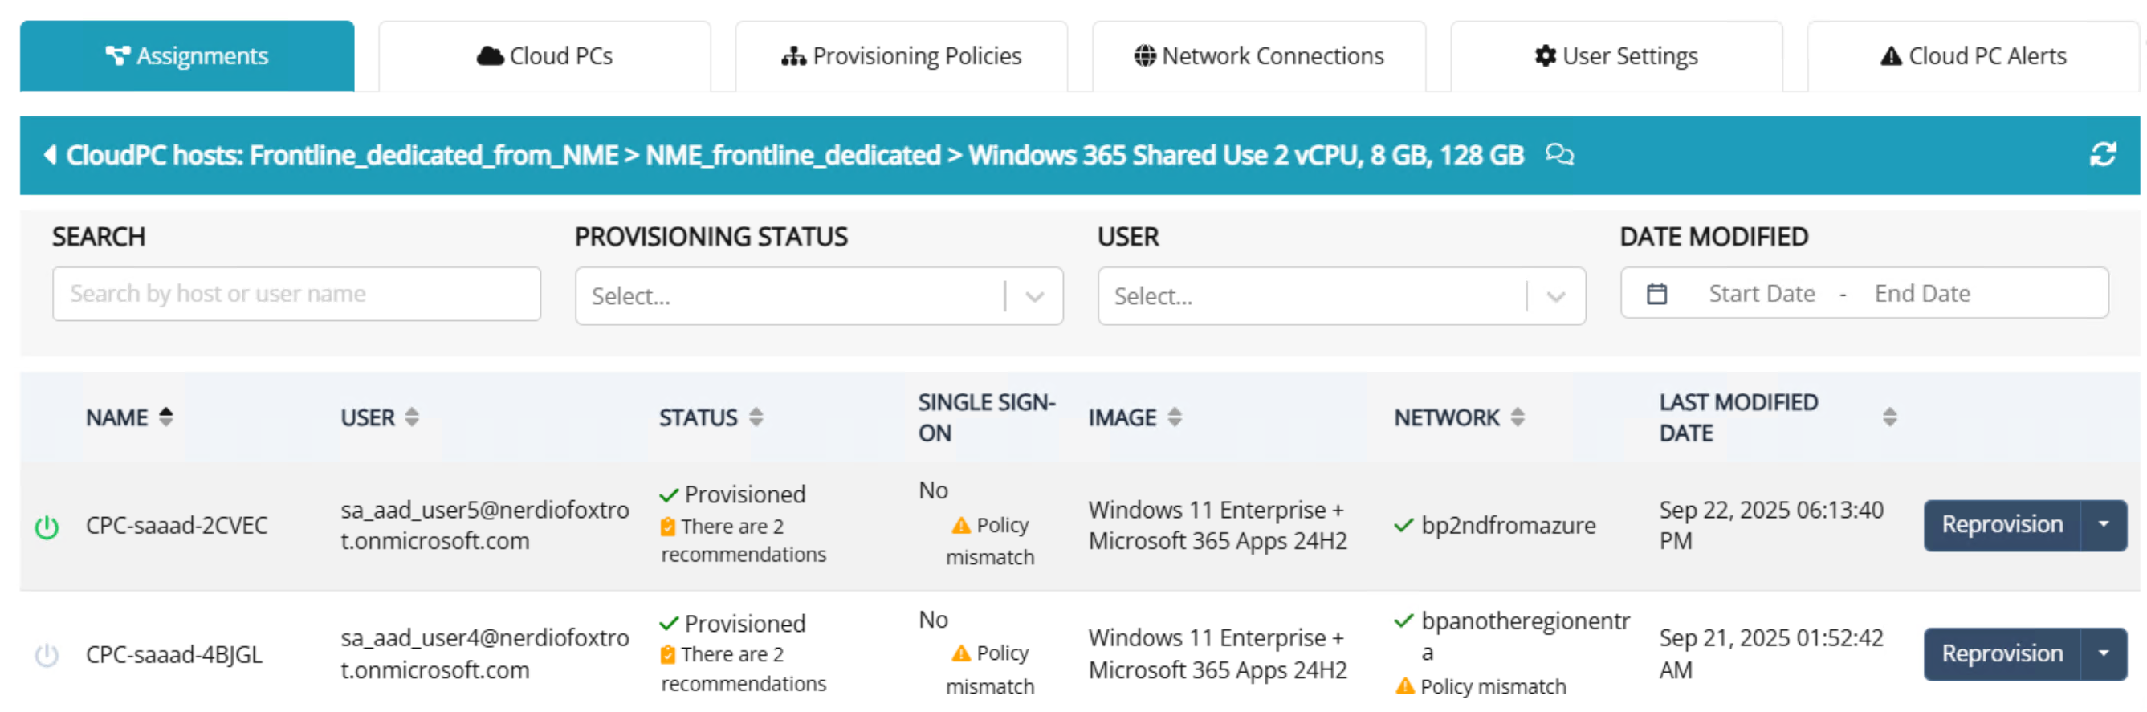Sort by Last Modified Date arrows
Screen dimensions: 2147x712
[x=1888, y=417]
